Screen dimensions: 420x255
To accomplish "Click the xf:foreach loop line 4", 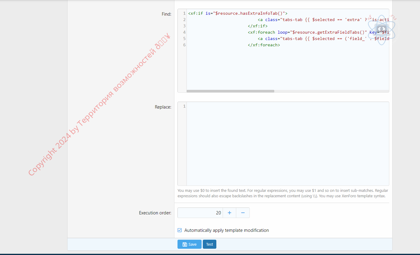I will pos(318,32).
